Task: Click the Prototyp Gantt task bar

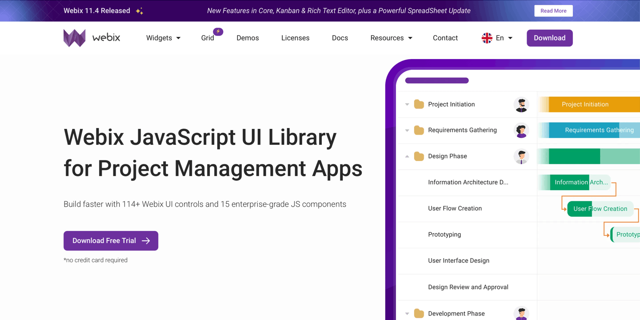Action: (x=625, y=235)
